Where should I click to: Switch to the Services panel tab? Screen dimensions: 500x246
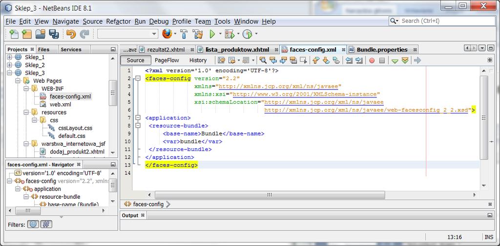tap(71, 49)
